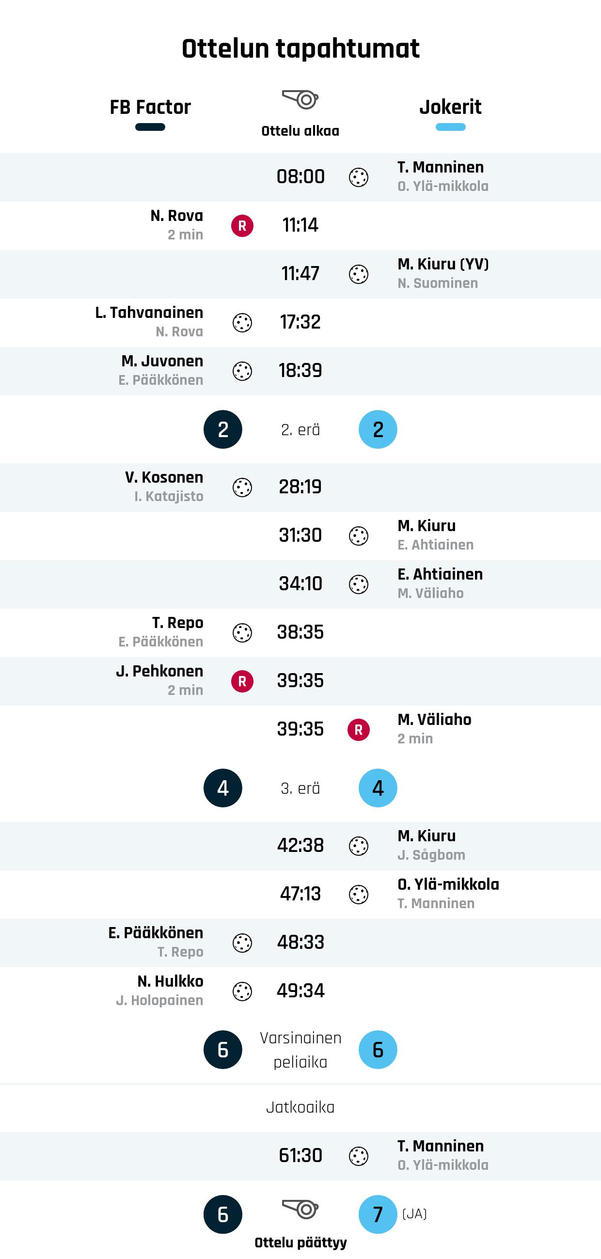Click the goal ball icon at 49:34
This screenshot has height=1259, width=601.
click(242, 991)
